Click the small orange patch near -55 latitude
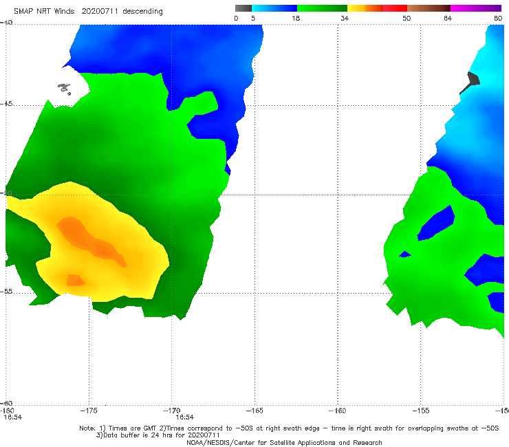 click(x=76, y=280)
